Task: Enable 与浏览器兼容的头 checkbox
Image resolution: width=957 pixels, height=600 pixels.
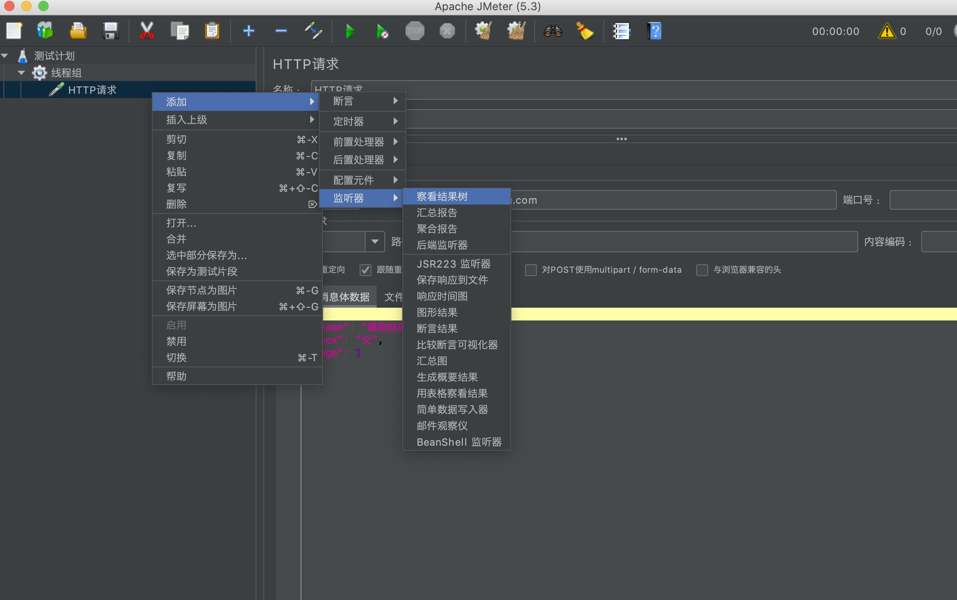Action: pyautogui.click(x=702, y=270)
